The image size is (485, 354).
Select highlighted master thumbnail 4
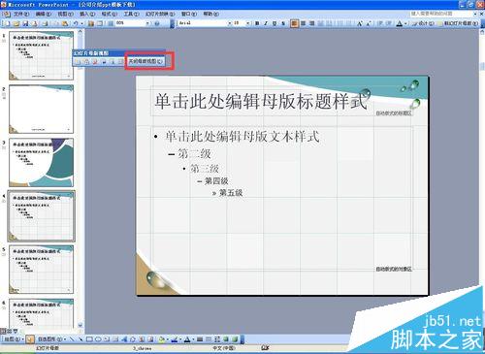pos(41,216)
